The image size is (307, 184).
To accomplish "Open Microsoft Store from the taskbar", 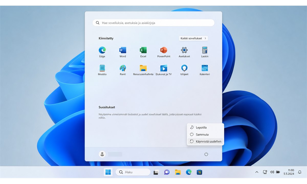I will [199, 172].
